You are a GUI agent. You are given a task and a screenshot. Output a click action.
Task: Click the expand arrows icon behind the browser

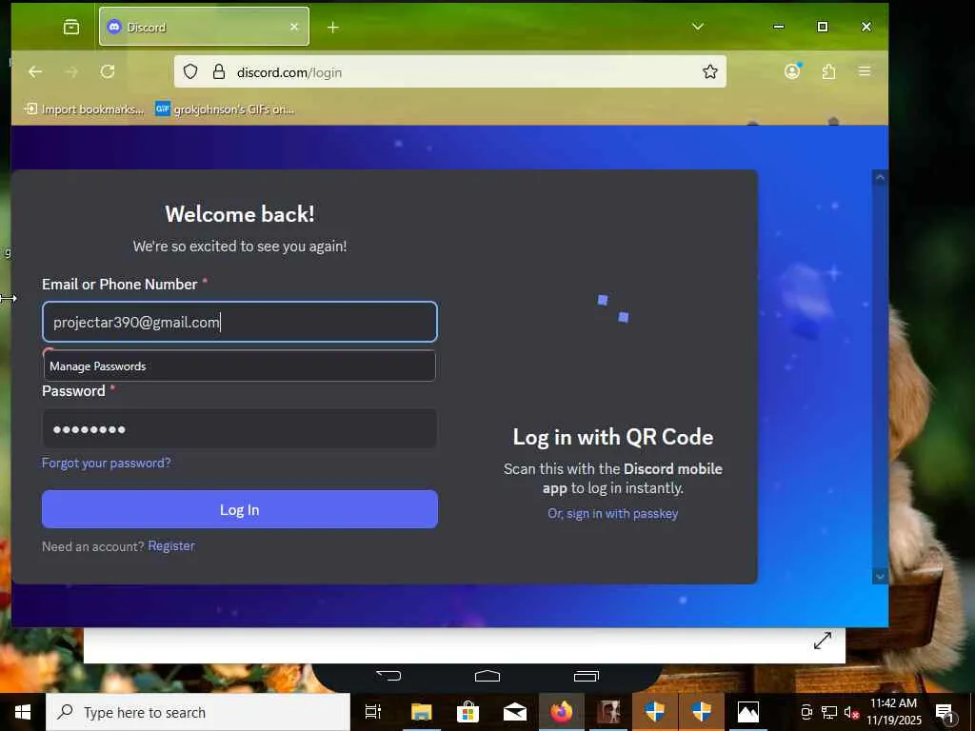(823, 641)
